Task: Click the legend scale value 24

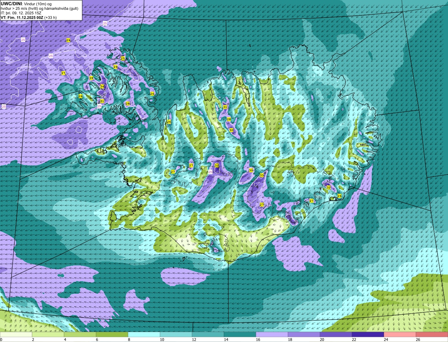Action: (x=386, y=340)
